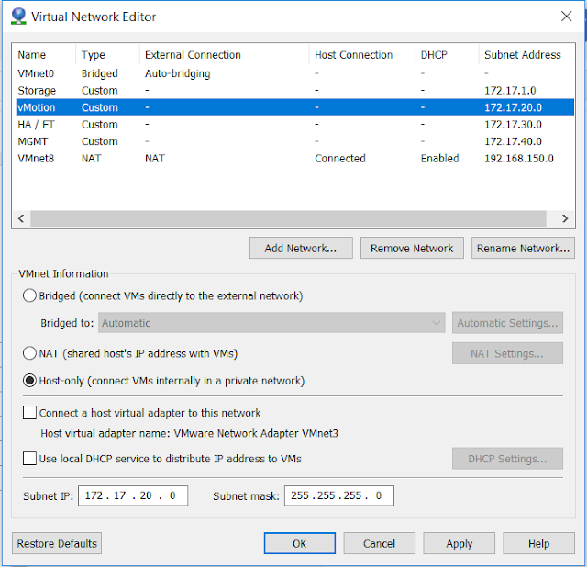Image resolution: width=587 pixels, height=567 pixels.
Task: Click the Cancel button
Action: point(379,543)
